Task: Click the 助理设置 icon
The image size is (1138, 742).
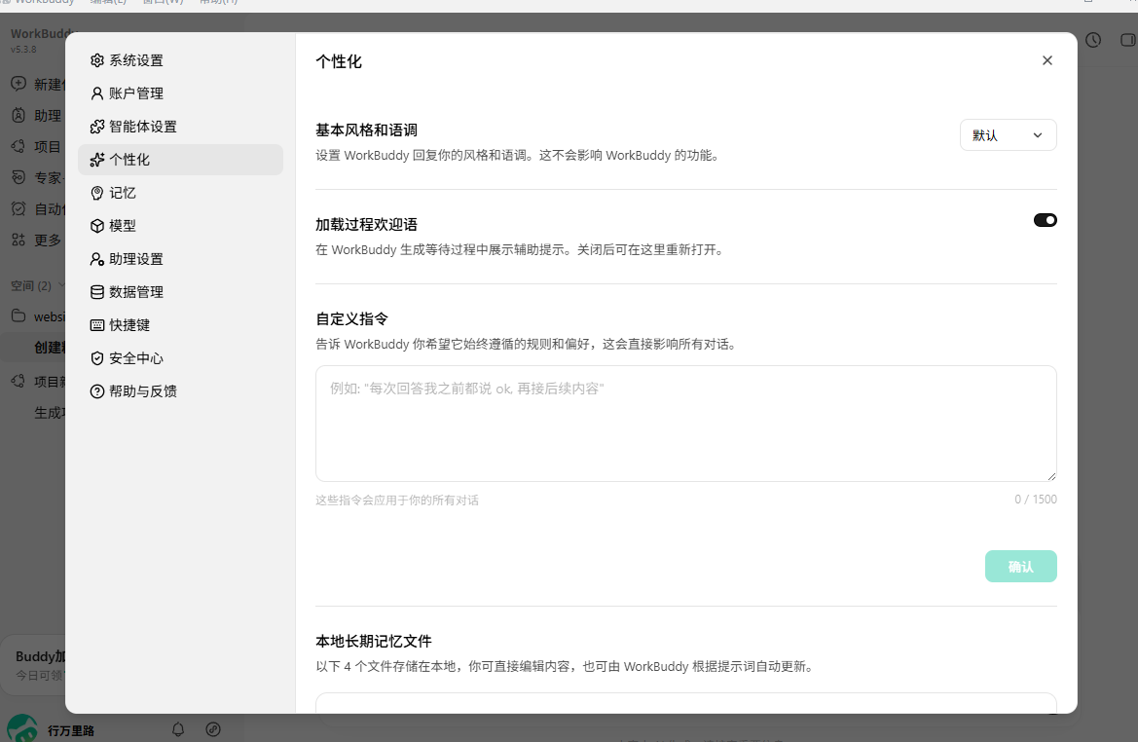Action: [96, 259]
